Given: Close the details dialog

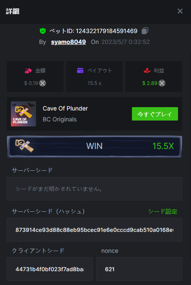Looking at the screenshot, I should click(x=180, y=11).
